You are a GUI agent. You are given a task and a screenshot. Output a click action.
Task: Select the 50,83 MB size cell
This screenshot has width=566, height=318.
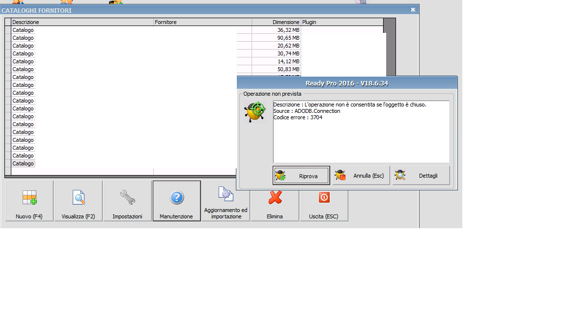pyautogui.click(x=276, y=69)
